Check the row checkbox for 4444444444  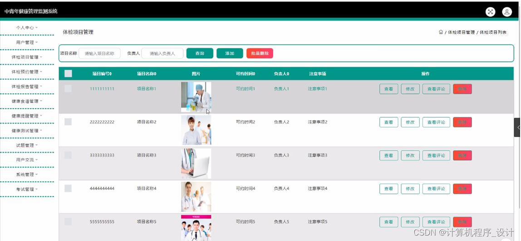coord(68,188)
